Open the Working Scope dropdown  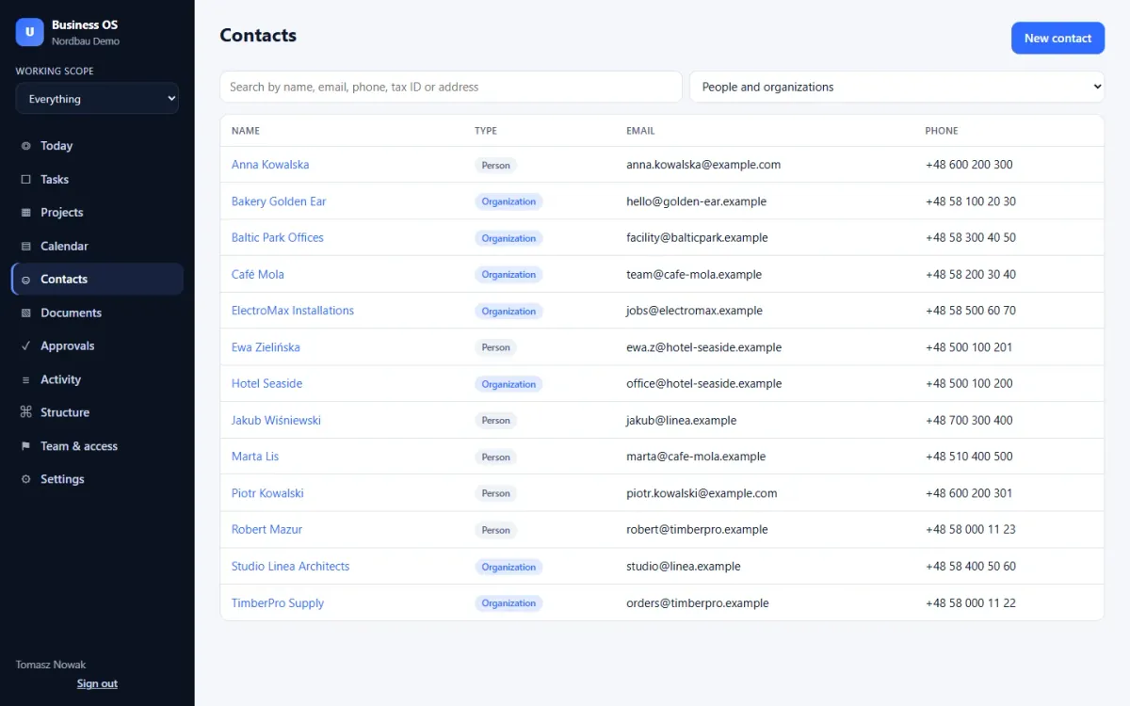point(97,99)
